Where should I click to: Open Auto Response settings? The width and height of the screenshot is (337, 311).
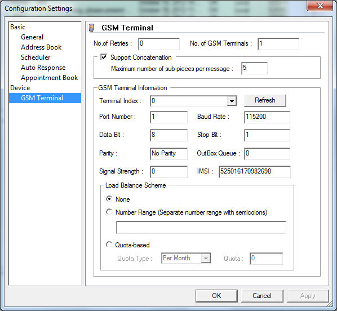click(x=43, y=68)
